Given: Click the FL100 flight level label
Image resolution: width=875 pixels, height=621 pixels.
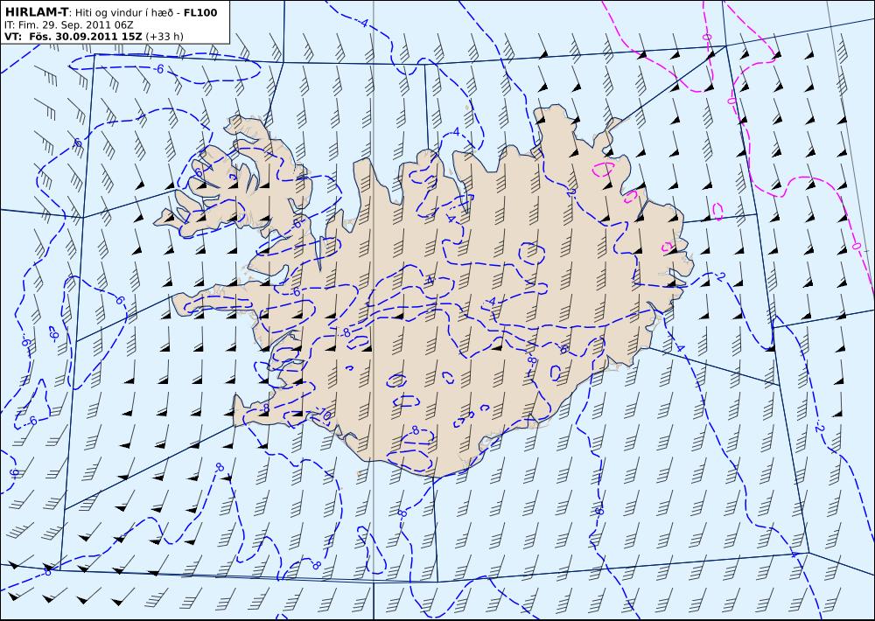Looking at the screenshot, I should tap(199, 12).
